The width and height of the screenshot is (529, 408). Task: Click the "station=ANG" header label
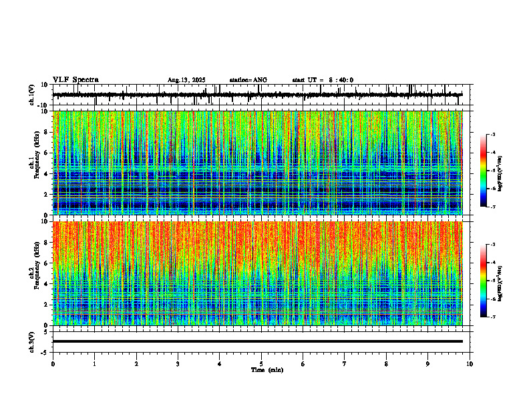coord(248,80)
